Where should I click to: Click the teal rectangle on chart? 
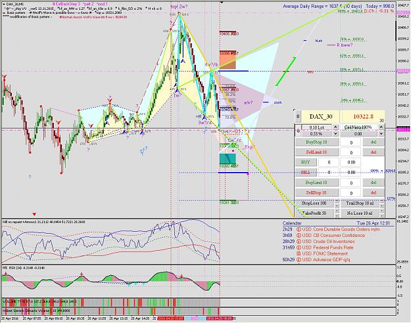(228, 159)
